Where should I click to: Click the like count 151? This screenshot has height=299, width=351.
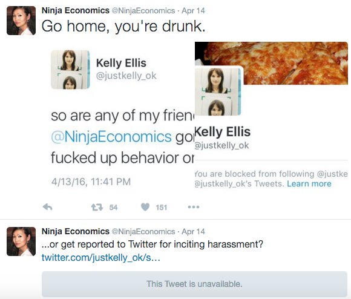[162, 208]
